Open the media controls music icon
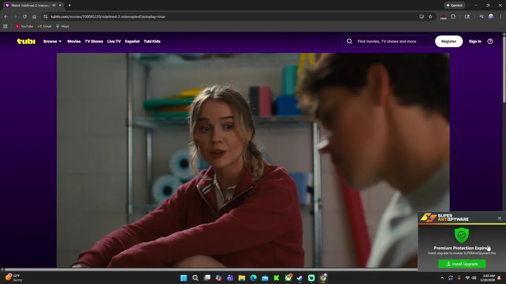 [481, 17]
